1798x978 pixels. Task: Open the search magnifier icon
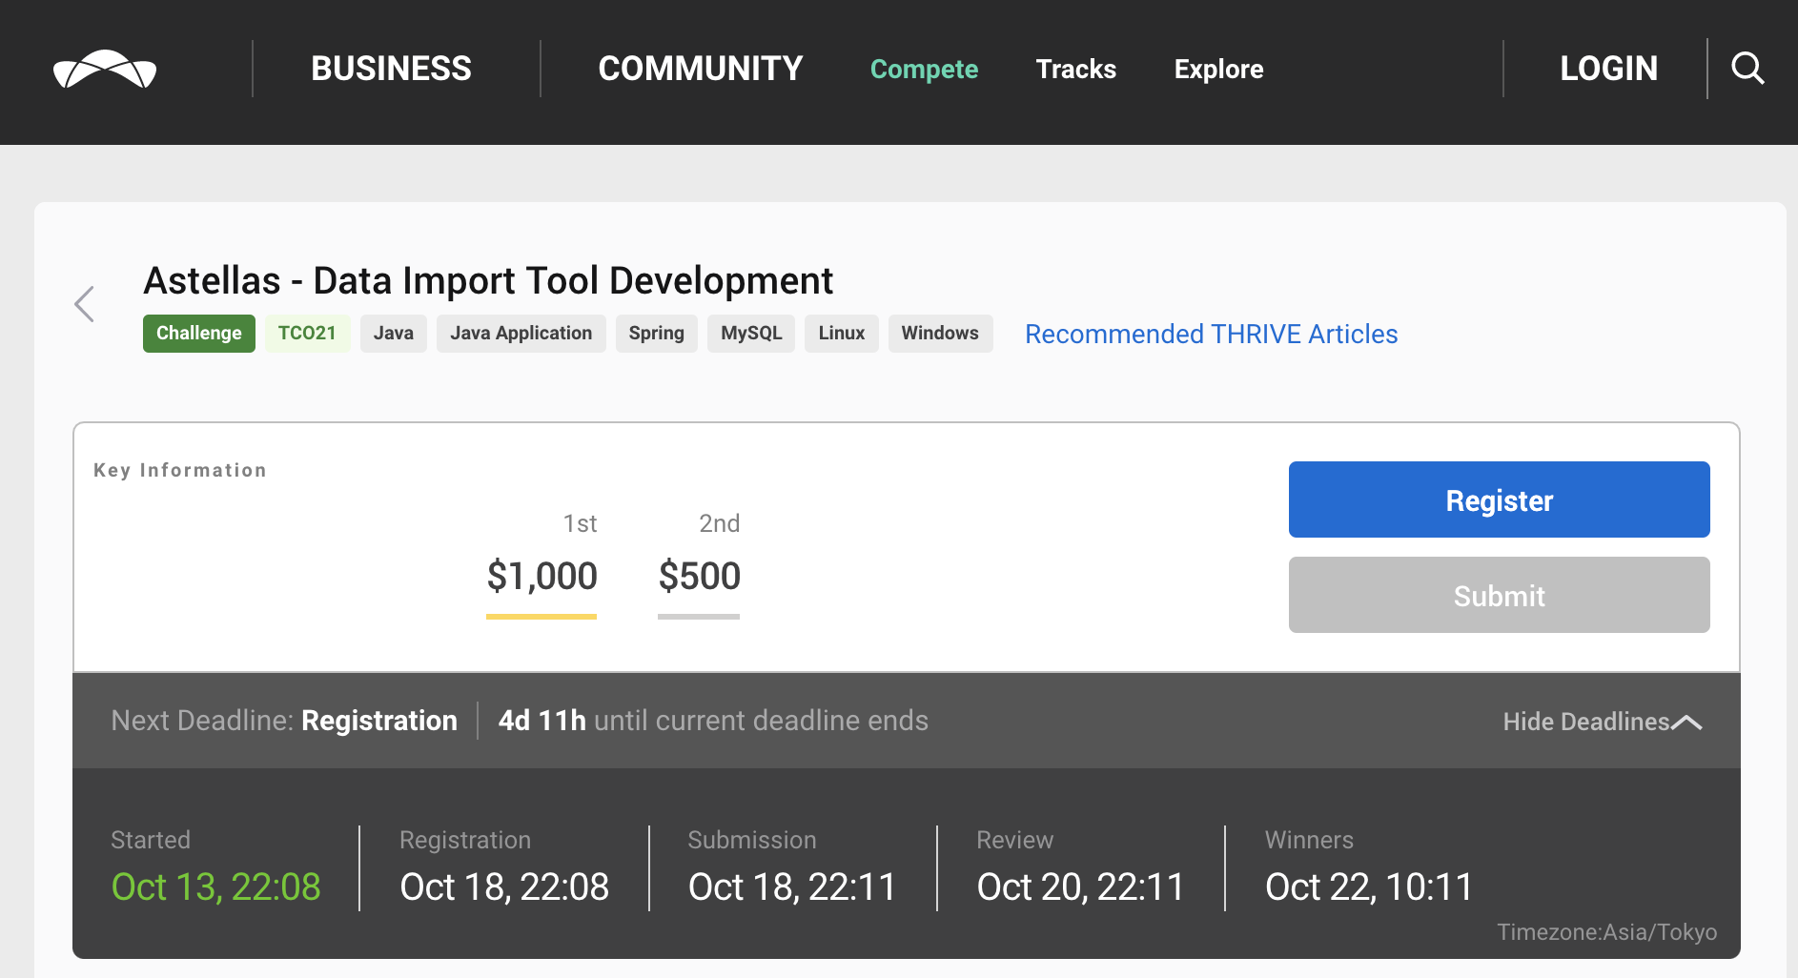pyautogui.click(x=1747, y=69)
